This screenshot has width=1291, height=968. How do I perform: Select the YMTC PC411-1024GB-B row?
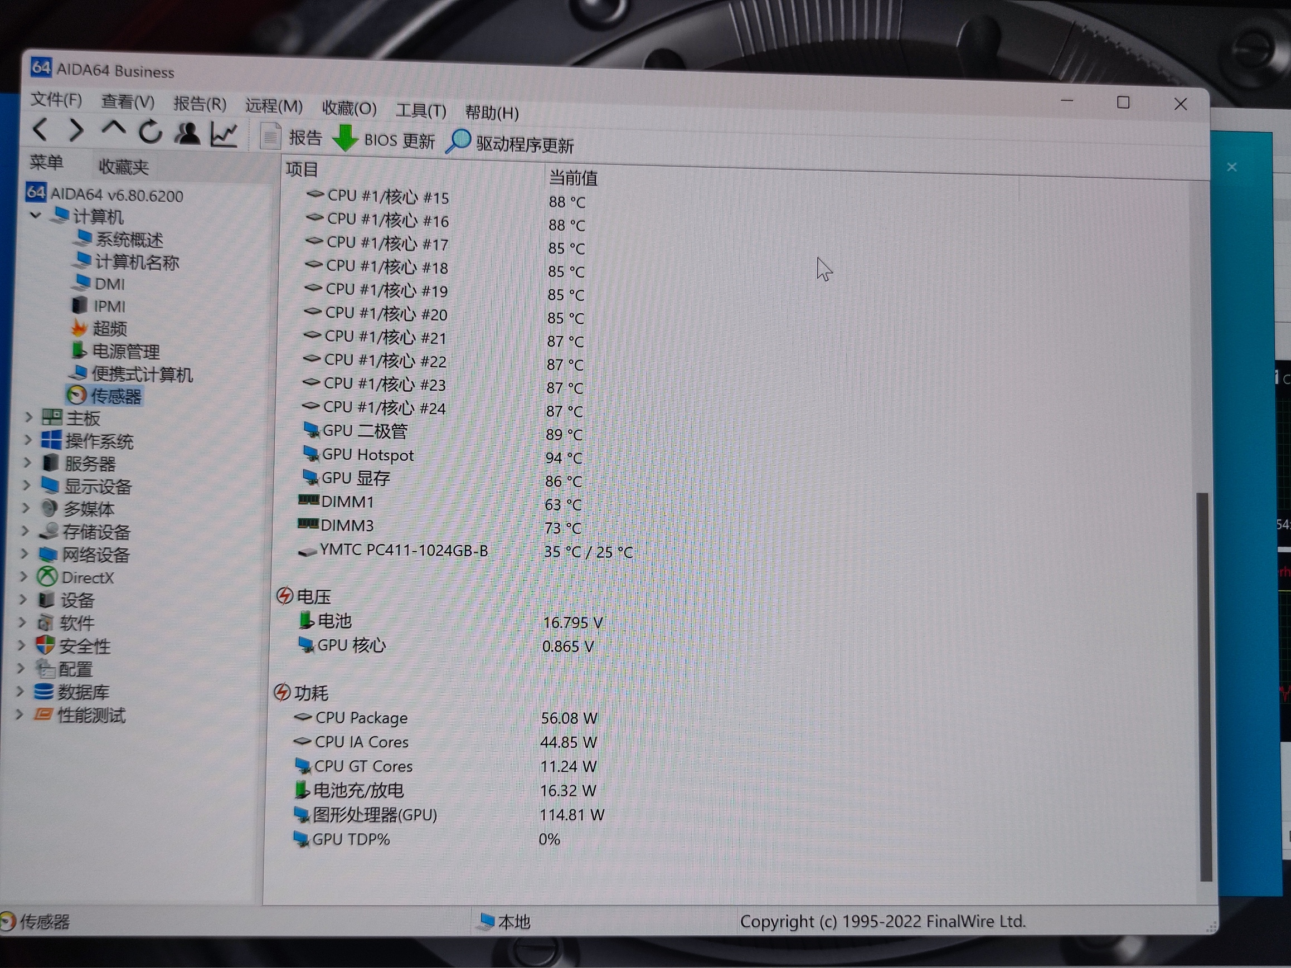click(x=465, y=551)
